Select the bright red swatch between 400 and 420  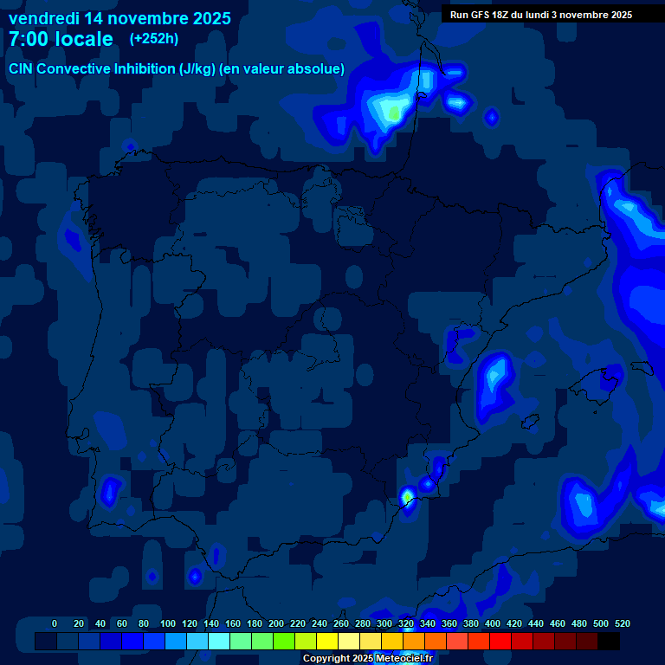pos(500,641)
